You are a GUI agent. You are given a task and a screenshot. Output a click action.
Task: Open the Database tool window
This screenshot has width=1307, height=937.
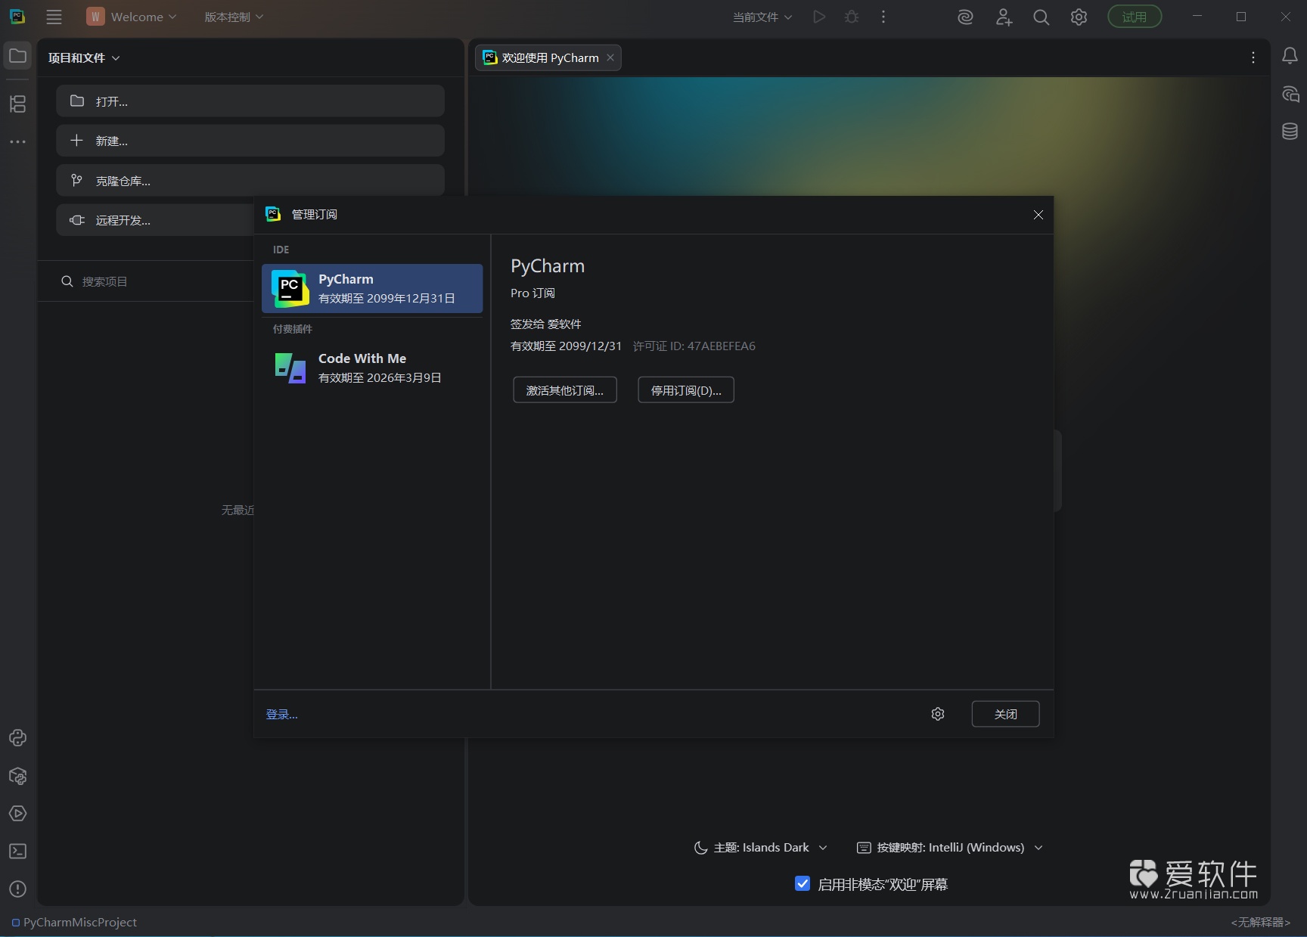[1290, 131]
